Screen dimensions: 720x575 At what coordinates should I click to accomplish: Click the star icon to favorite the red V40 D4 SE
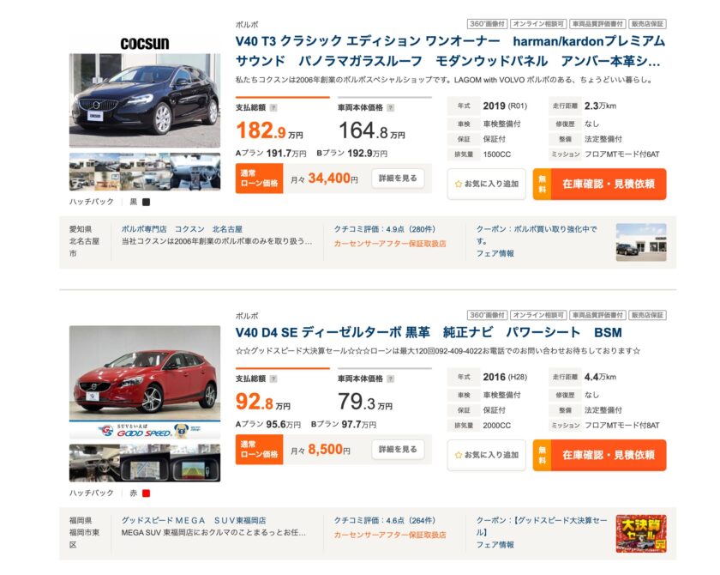[x=459, y=455]
